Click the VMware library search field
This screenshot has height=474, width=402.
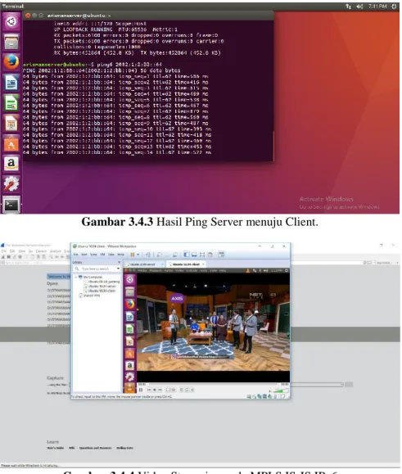[97, 269]
